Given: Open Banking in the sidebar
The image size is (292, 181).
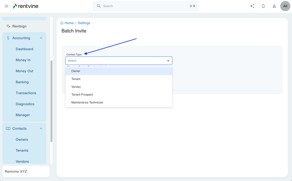Looking at the screenshot, I should [x=22, y=82].
